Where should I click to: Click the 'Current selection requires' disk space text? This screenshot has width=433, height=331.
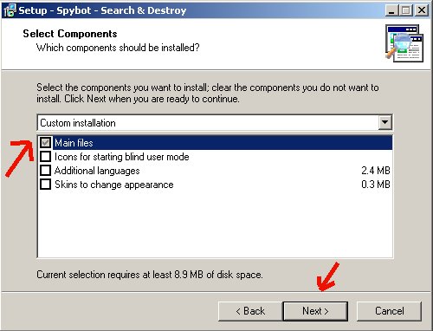coord(150,275)
